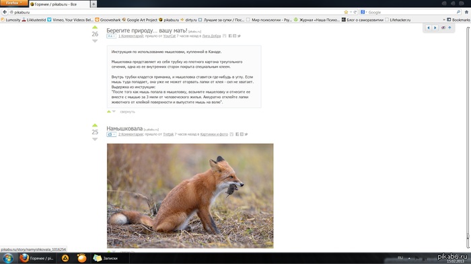The width and height of the screenshot is (471, 264).
Task: Toggle the hide-viewed eye icon in widget
Action: coord(443,28)
